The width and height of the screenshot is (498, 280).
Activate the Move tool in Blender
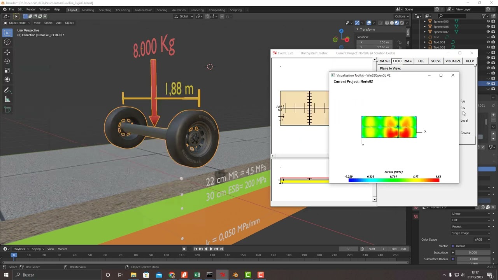(x=7, y=52)
